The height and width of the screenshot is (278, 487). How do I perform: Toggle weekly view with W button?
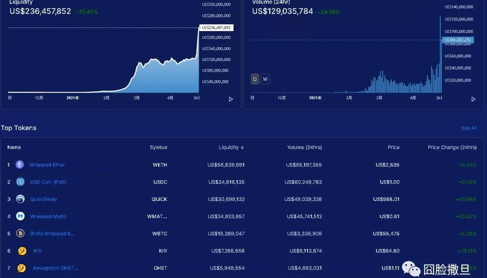tap(265, 79)
